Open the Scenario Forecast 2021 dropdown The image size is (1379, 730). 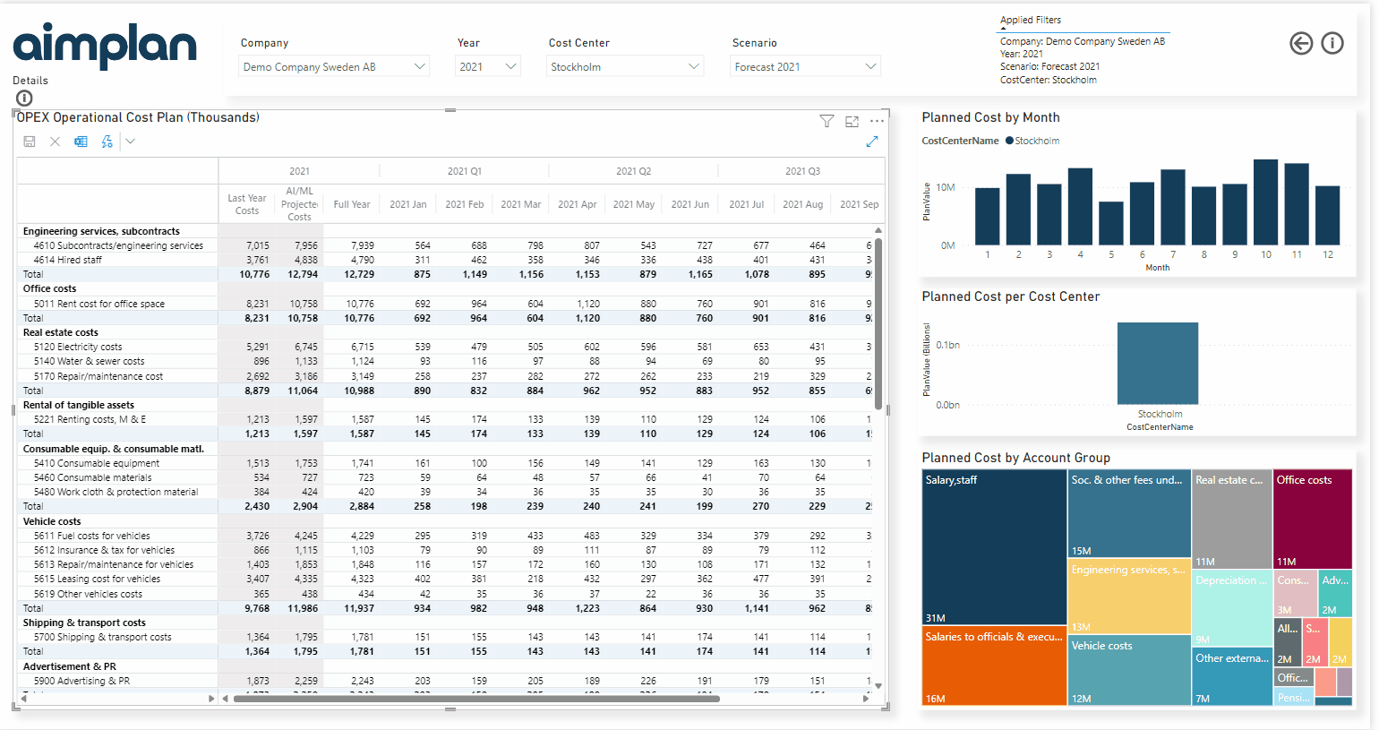click(x=805, y=66)
